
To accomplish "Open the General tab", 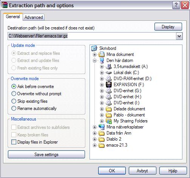I will pos(13,17).
